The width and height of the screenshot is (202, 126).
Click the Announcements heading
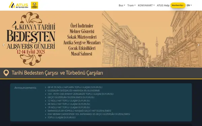pos(25,88)
